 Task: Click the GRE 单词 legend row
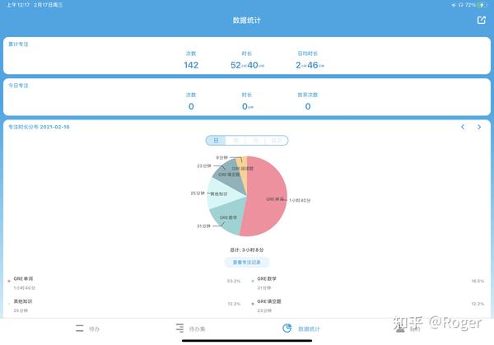[x=124, y=283]
